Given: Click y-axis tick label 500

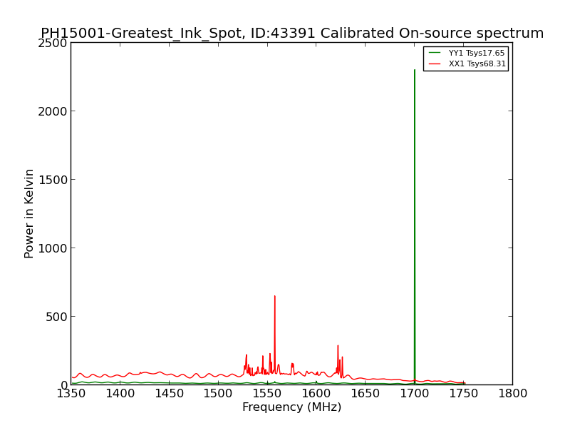Looking at the screenshot, I should pos(56,317).
